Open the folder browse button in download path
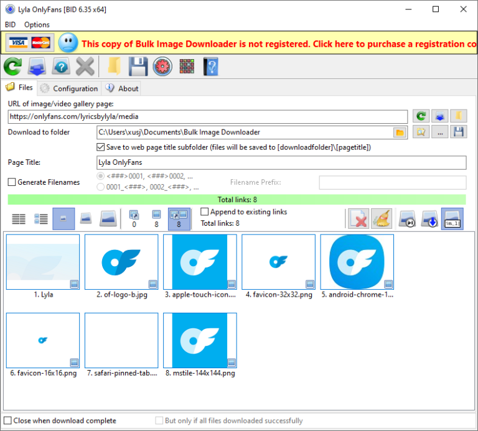Viewport: 478px width, 431px height. coord(400,132)
